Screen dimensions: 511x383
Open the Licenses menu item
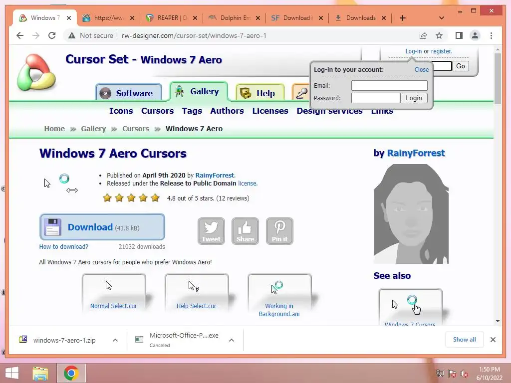(x=270, y=111)
